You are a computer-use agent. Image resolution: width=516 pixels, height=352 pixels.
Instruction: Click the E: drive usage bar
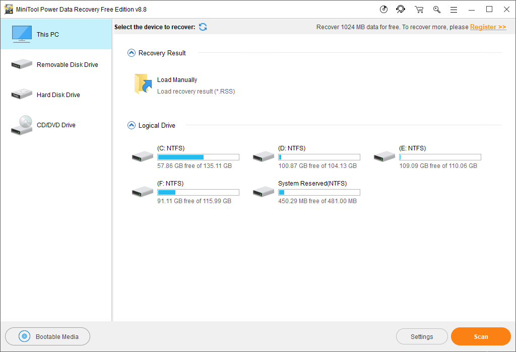[x=440, y=157]
